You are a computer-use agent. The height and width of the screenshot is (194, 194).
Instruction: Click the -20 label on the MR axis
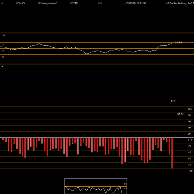(189, 146)
